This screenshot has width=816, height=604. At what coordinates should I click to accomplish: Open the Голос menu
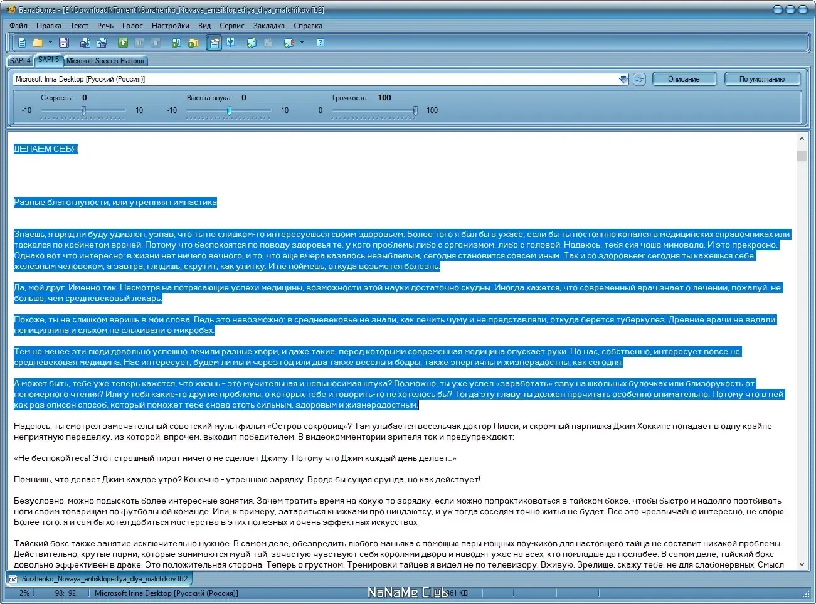pyautogui.click(x=132, y=26)
